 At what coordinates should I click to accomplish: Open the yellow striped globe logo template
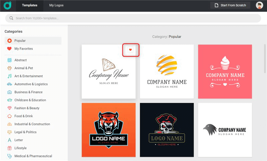(167, 72)
